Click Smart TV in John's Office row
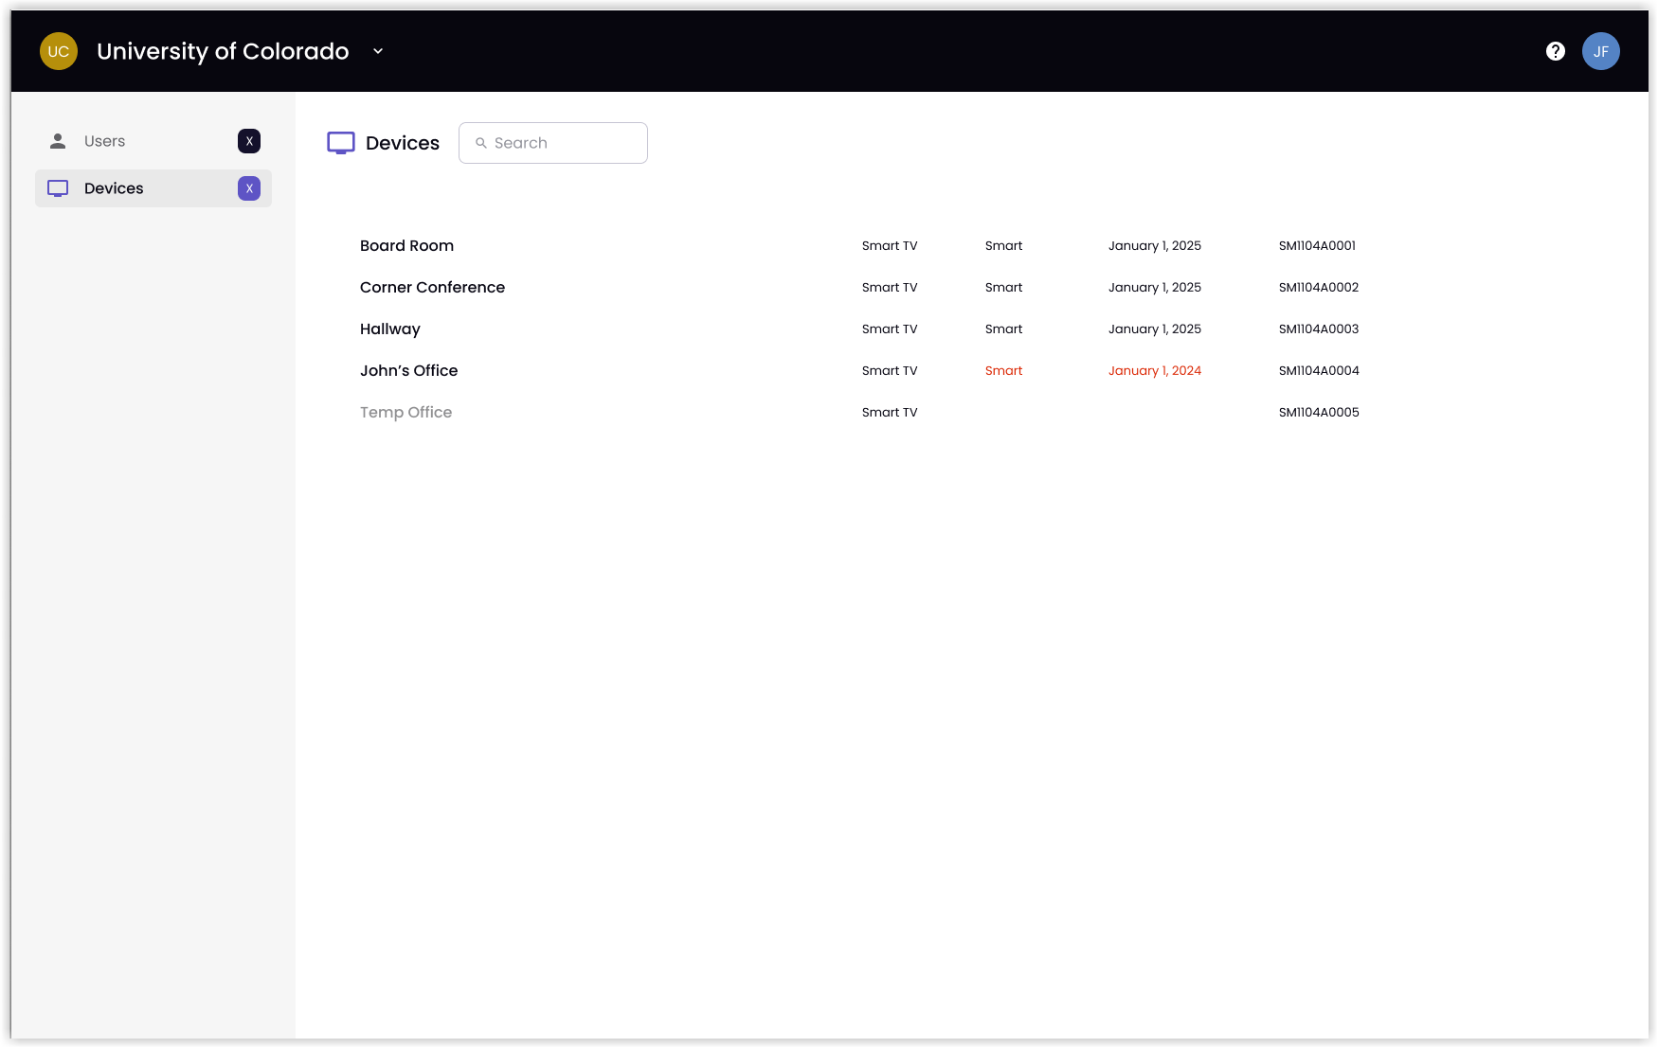Viewport: 1658px width, 1048px height. [890, 370]
